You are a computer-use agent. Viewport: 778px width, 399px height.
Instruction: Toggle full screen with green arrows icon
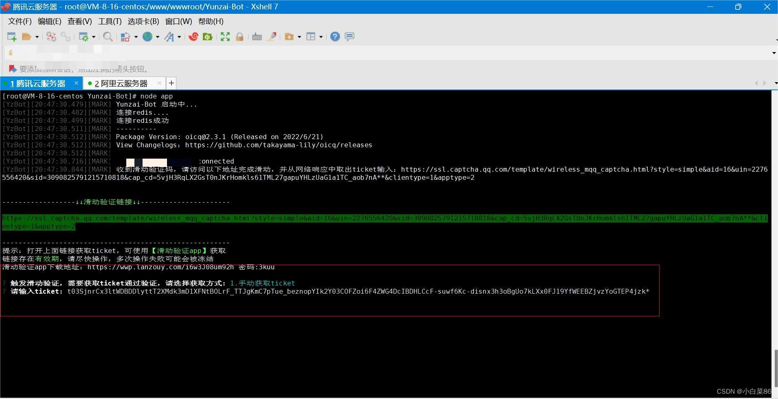click(x=225, y=37)
